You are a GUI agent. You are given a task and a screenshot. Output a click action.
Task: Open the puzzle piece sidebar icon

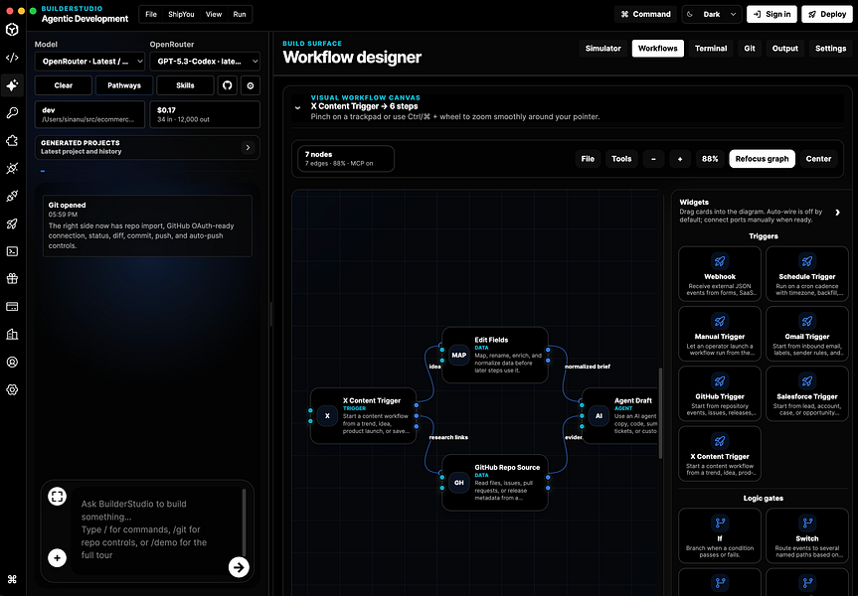[x=12, y=140]
